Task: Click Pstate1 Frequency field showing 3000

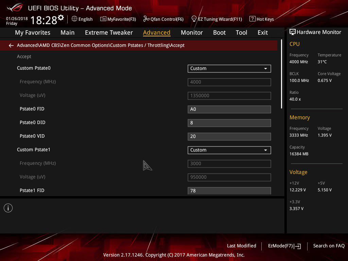Action: (229, 163)
